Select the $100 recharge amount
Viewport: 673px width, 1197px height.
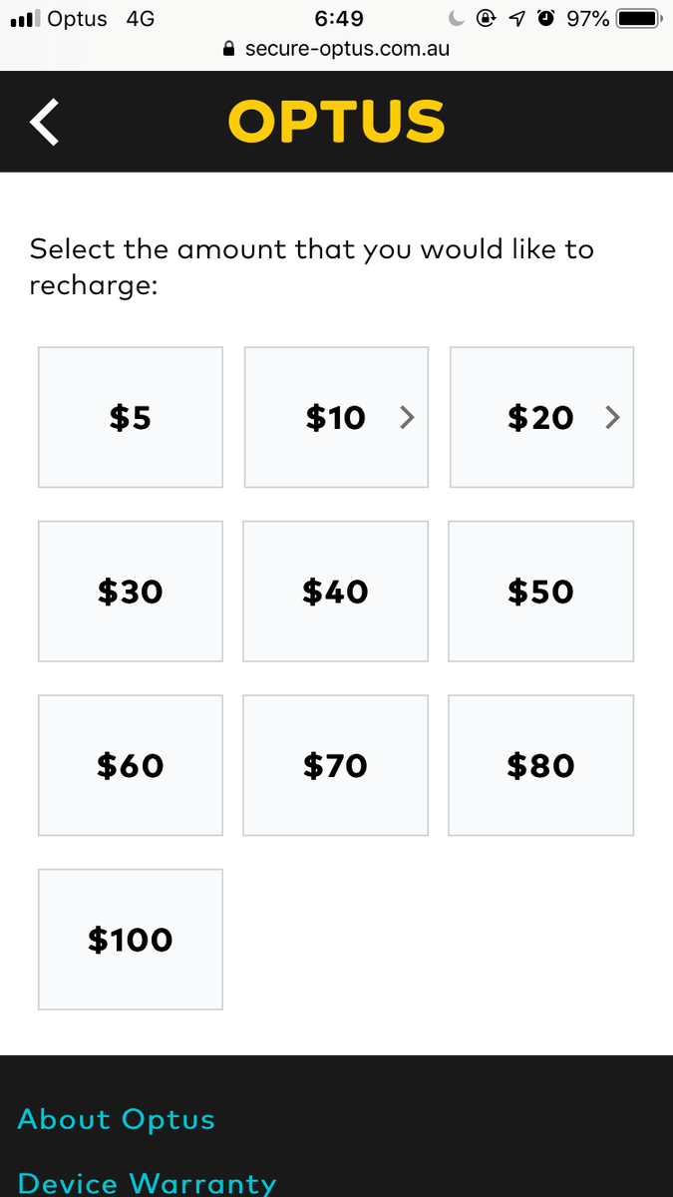click(x=131, y=940)
